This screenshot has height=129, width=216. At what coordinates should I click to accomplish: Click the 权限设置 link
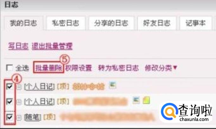[79, 68]
